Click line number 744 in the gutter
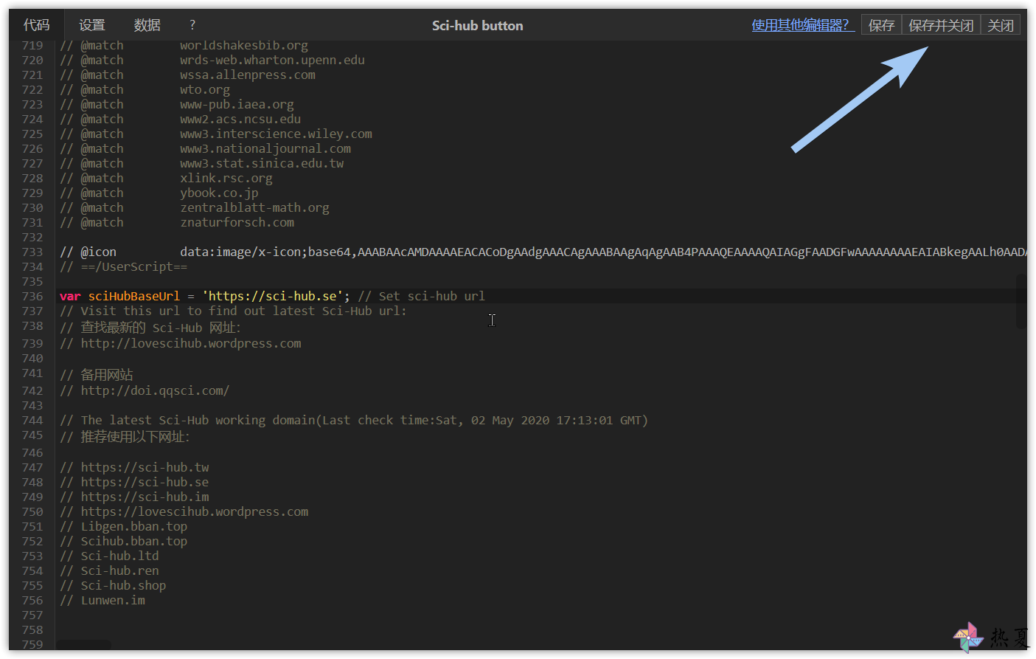The image size is (1036, 659). [32, 420]
